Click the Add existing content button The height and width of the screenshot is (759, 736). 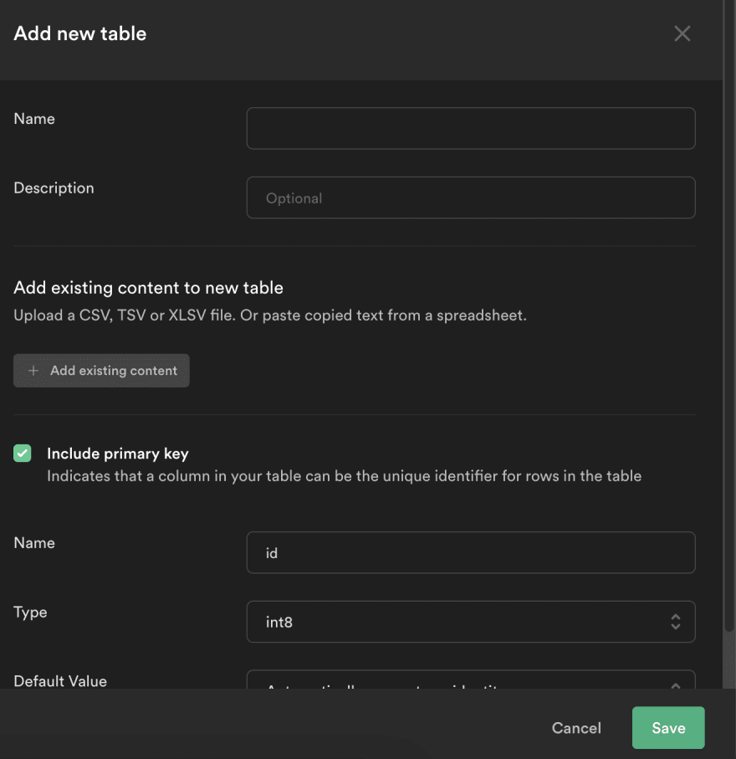[x=101, y=371]
